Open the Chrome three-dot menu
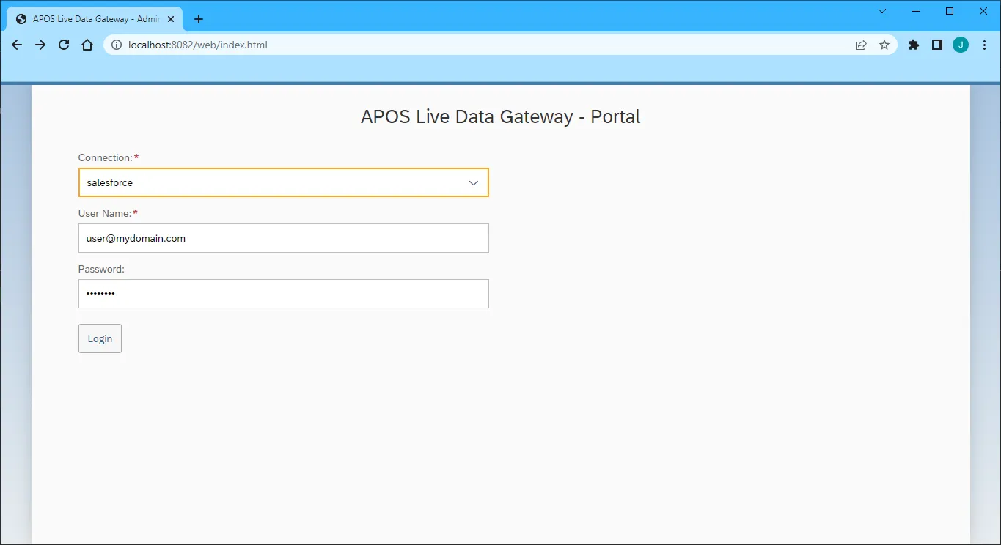Image resolution: width=1001 pixels, height=545 pixels. [984, 45]
